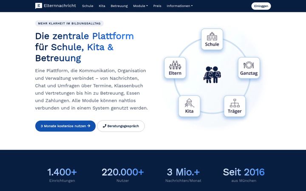This screenshot has width=306, height=191.
Task: Click the 3 Mio.+ Nachrichten/Monat statistic
Action: (183, 175)
